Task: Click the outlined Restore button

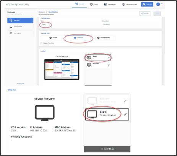Action: 145,13
